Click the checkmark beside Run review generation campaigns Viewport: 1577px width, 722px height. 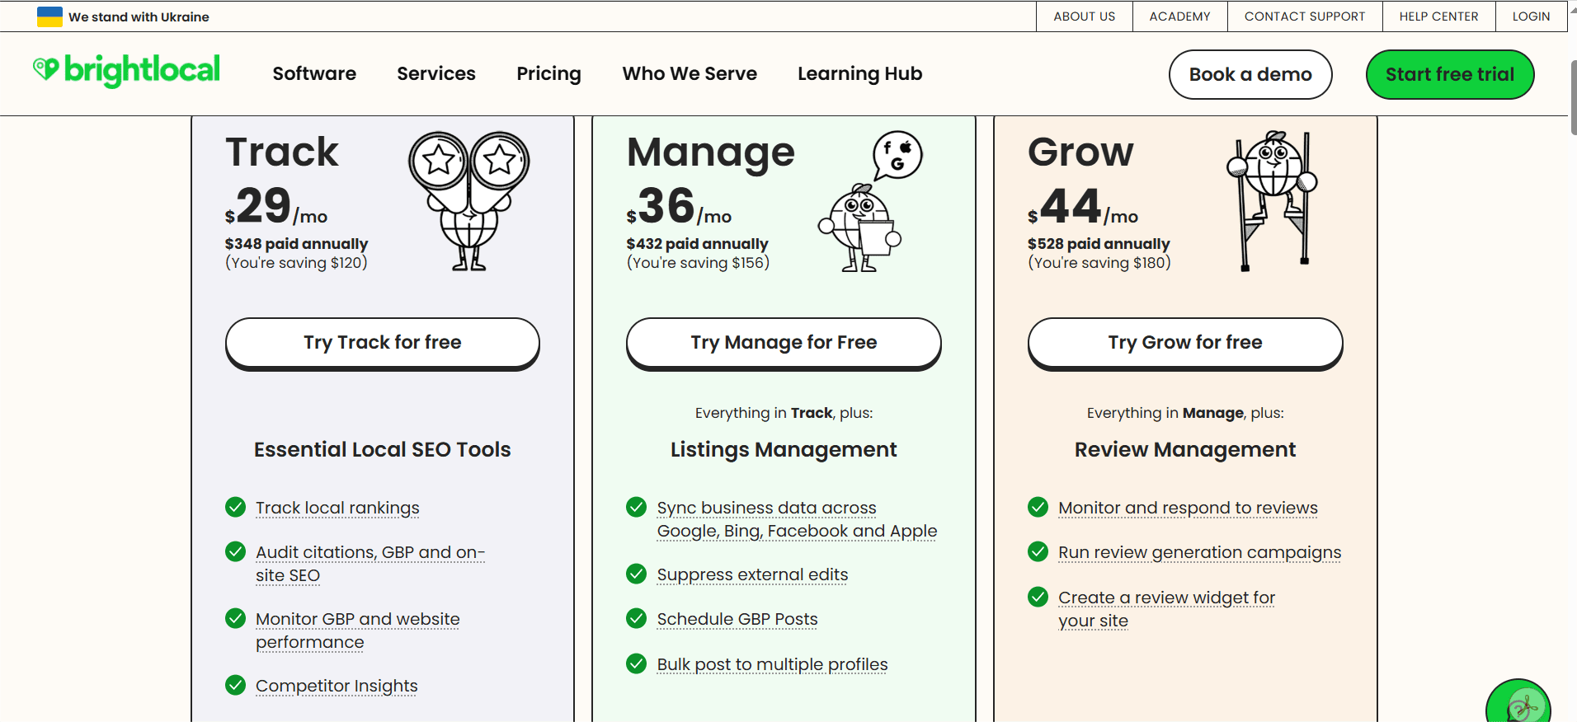pos(1038,551)
